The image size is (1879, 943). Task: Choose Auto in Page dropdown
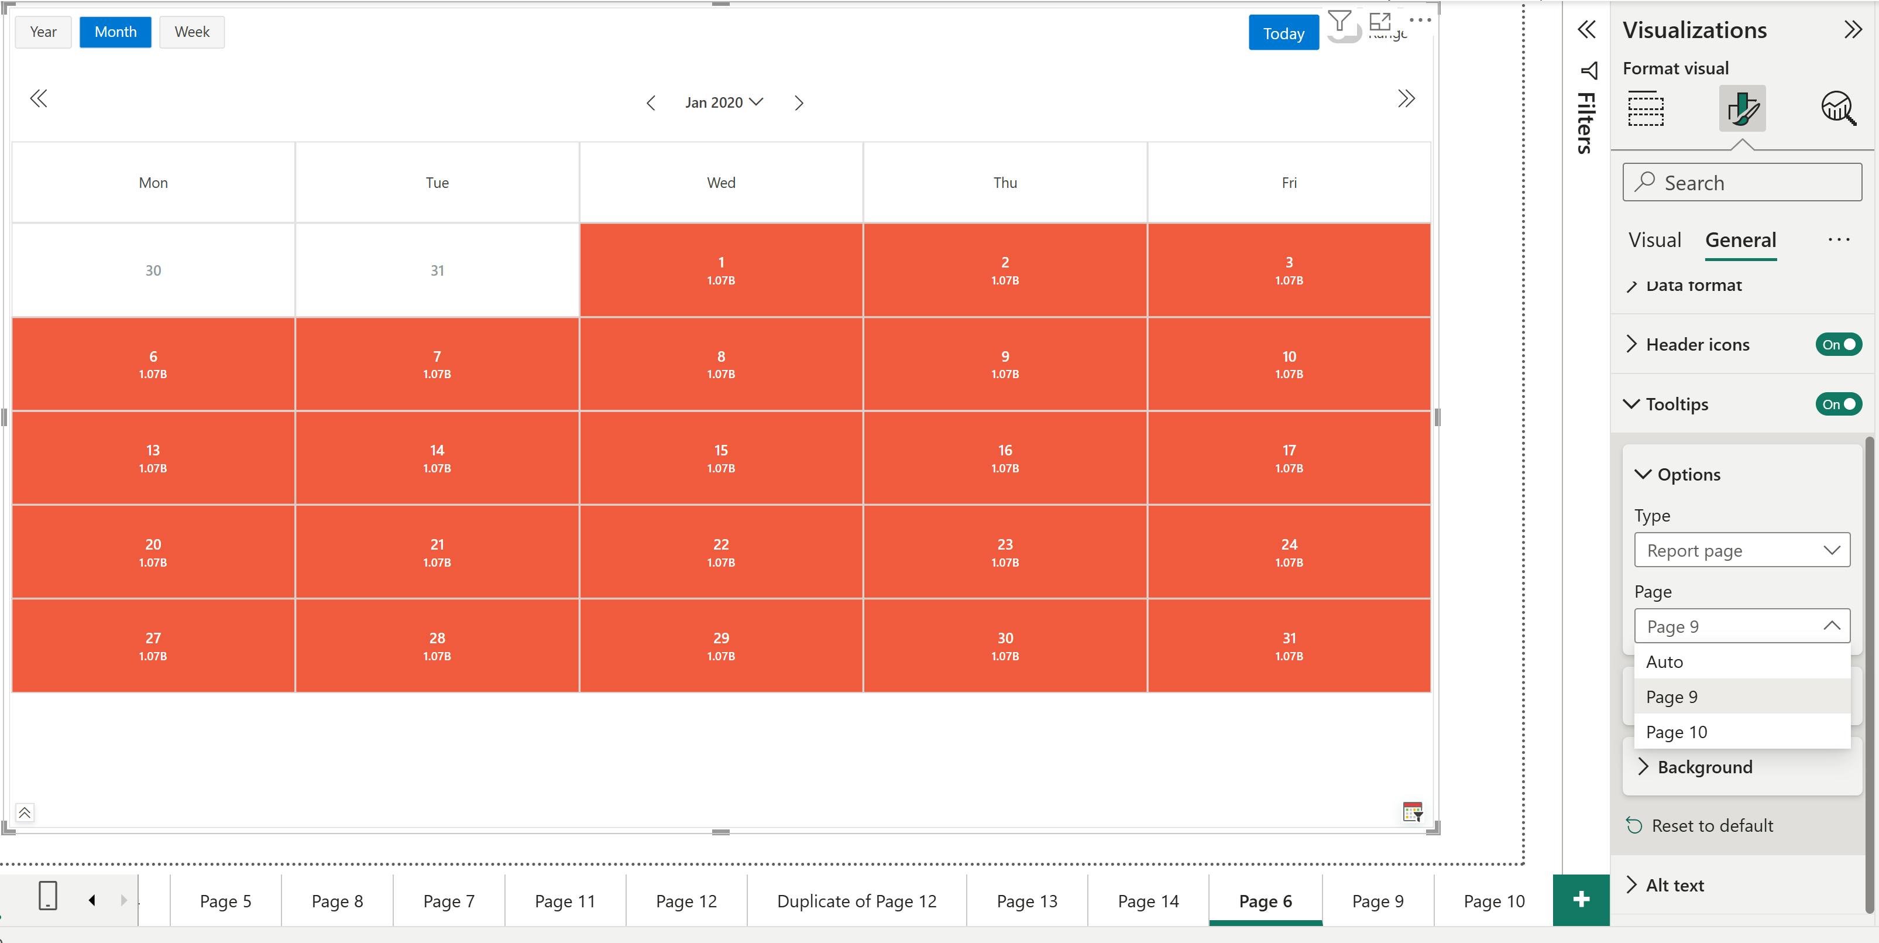coord(1665,662)
